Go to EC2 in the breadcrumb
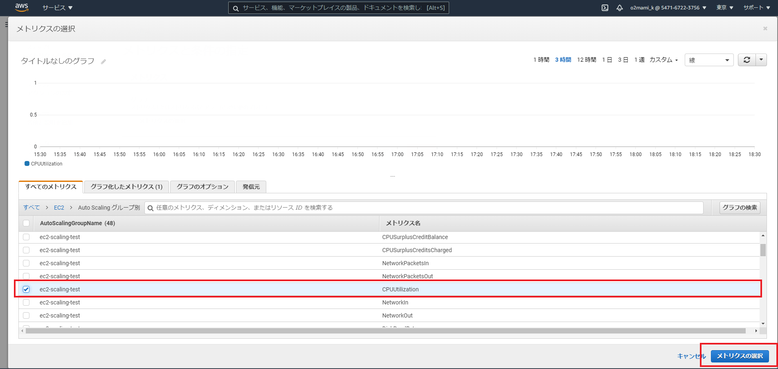The height and width of the screenshot is (369, 778). pos(59,208)
